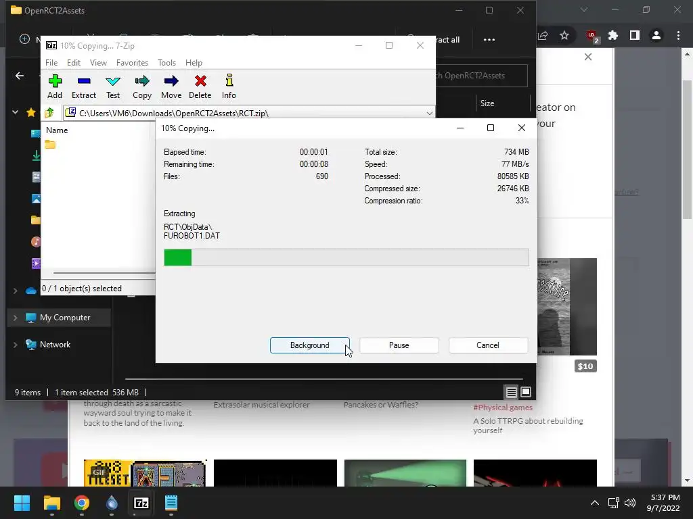The height and width of the screenshot is (519, 693).
Task: Open Google Chrome from taskbar
Action: click(x=82, y=503)
